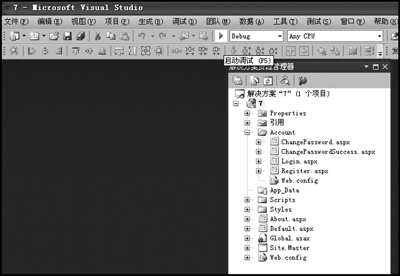Expand the Properties node

click(x=247, y=113)
